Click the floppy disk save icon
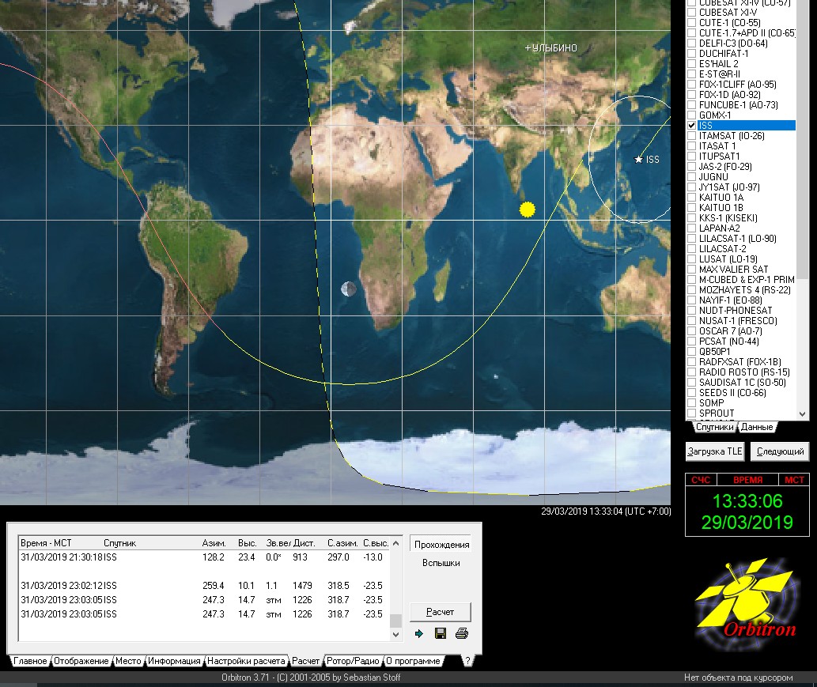The width and height of the screenshot is (817, 687). pos(441,633)
